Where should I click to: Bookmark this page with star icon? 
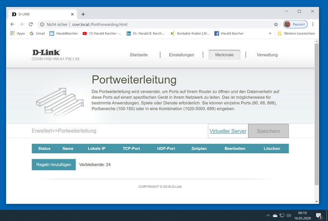click(x=276, y=24)
